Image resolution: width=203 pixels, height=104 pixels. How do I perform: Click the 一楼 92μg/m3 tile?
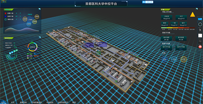pos(174,24)
